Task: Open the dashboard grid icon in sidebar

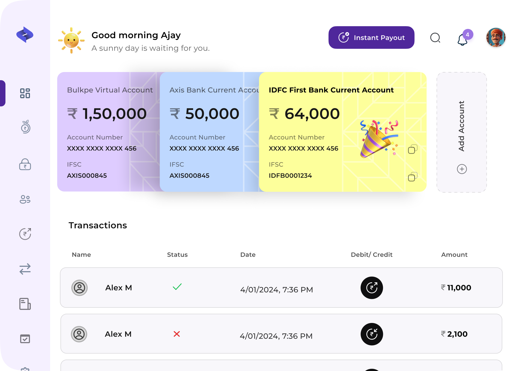Action: pos(25,93)
